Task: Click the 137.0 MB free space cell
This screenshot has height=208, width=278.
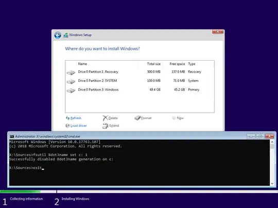Action: tap(178, 71)
